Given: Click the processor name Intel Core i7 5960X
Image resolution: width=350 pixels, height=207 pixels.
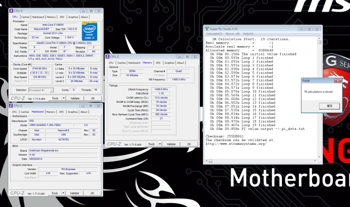Looking at the screenshot, I should pos(53,25).
